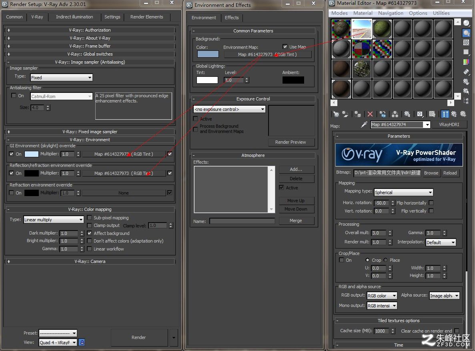This screenshot has width=475, height=351.
Task: Click Environment Map button Map #614327973
Action: pos(268,54)
